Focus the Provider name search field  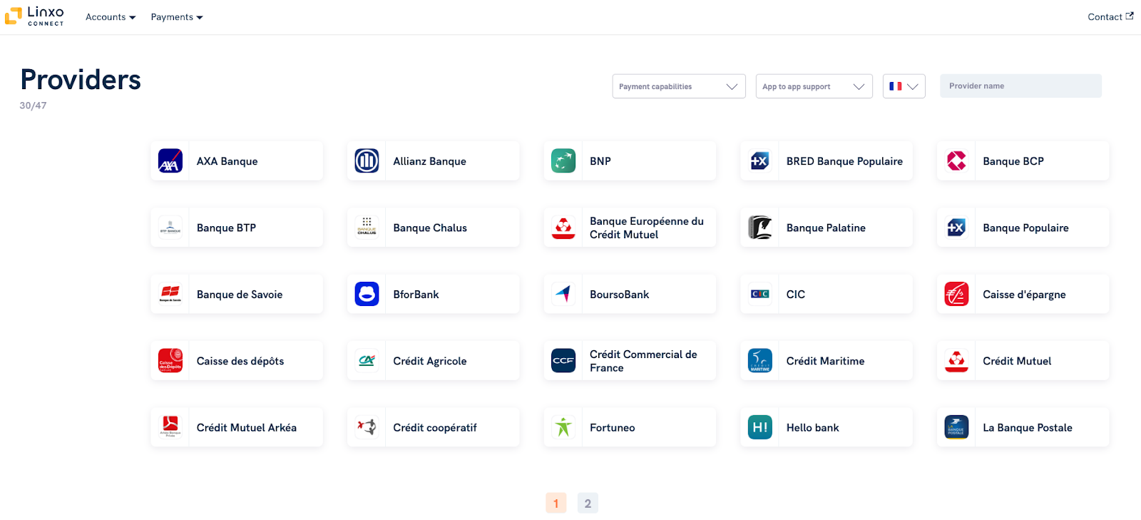click(1020, 86)
